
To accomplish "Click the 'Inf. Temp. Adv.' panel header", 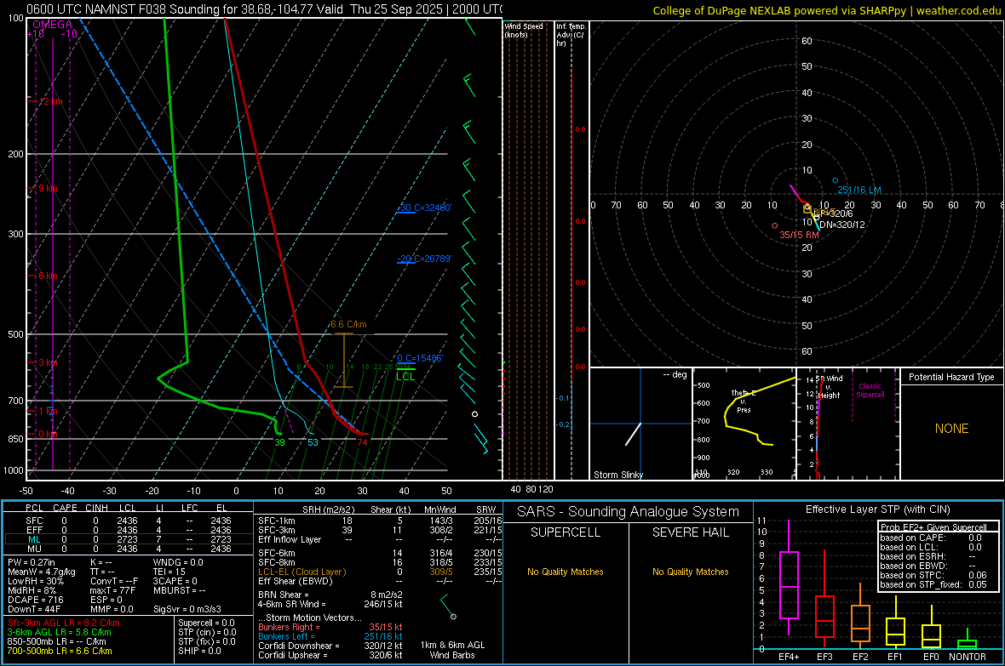I will [x=571, y=35].
